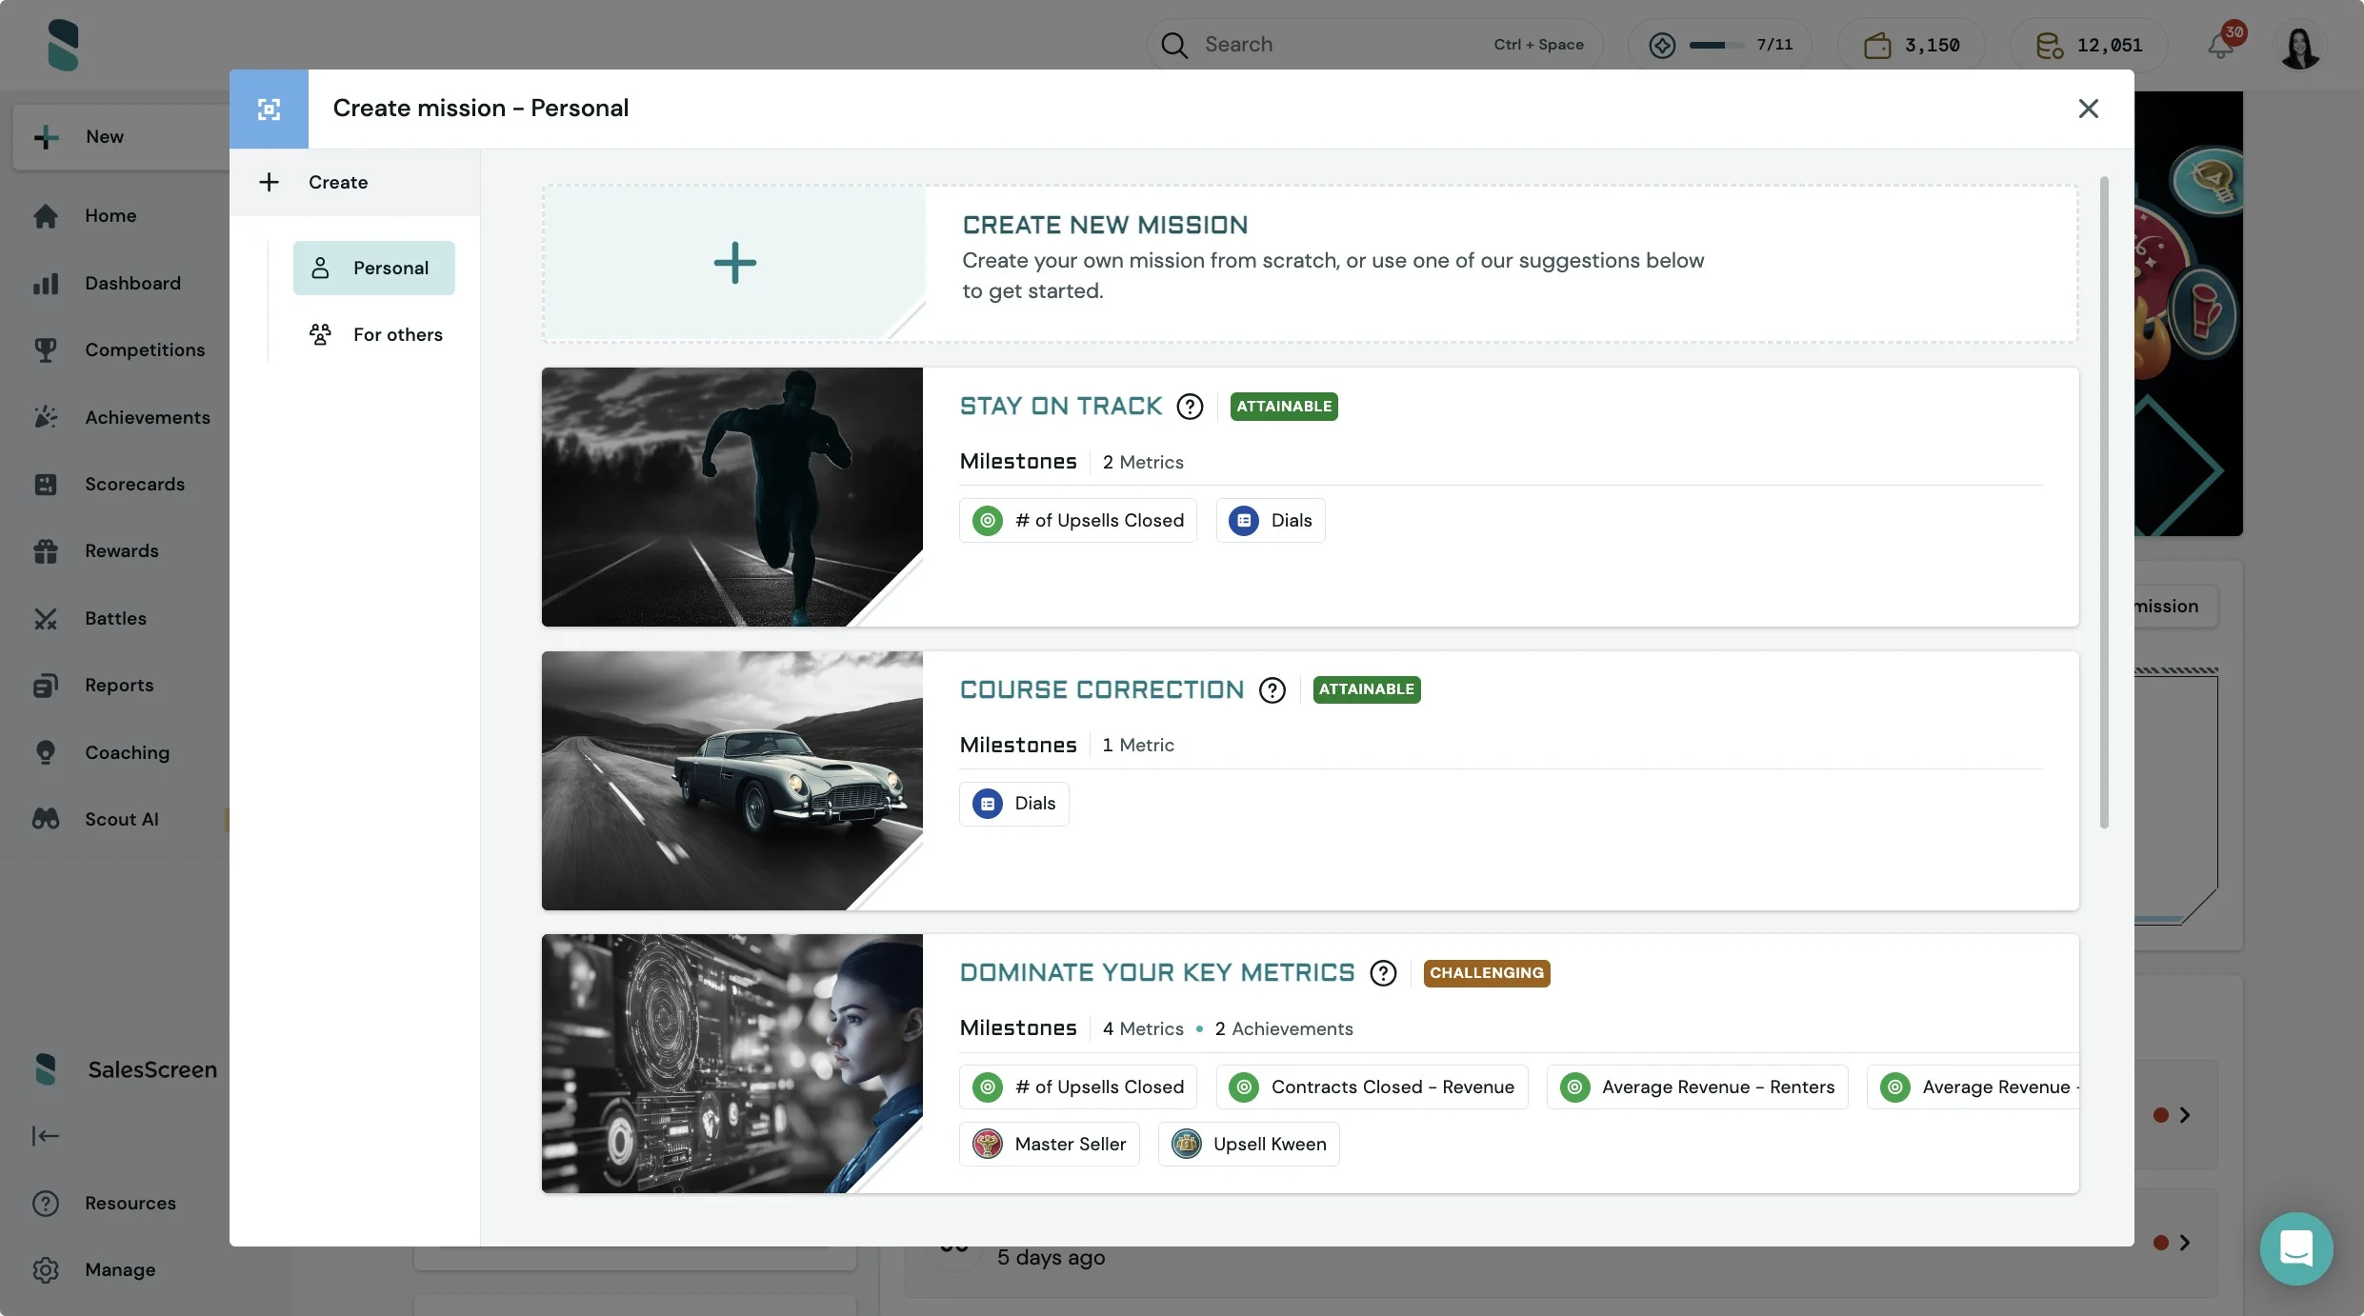Open the user profile avatar
Screen dimensions: 2364x1316
2299,45
